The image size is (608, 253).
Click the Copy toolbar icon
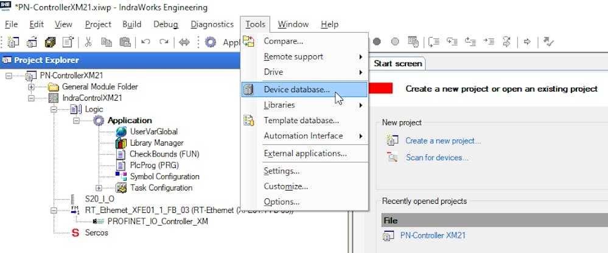pyautogui.click(x=107, y=42)
